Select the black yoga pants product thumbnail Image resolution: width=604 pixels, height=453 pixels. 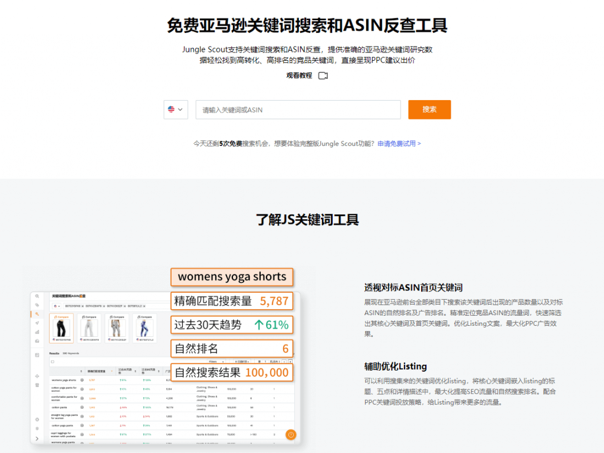61,328
